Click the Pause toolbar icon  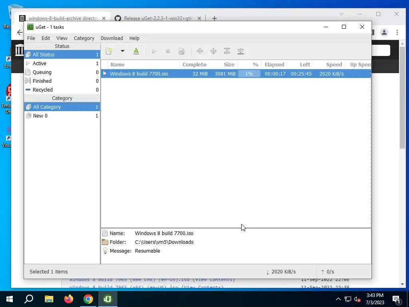[168, 51]
